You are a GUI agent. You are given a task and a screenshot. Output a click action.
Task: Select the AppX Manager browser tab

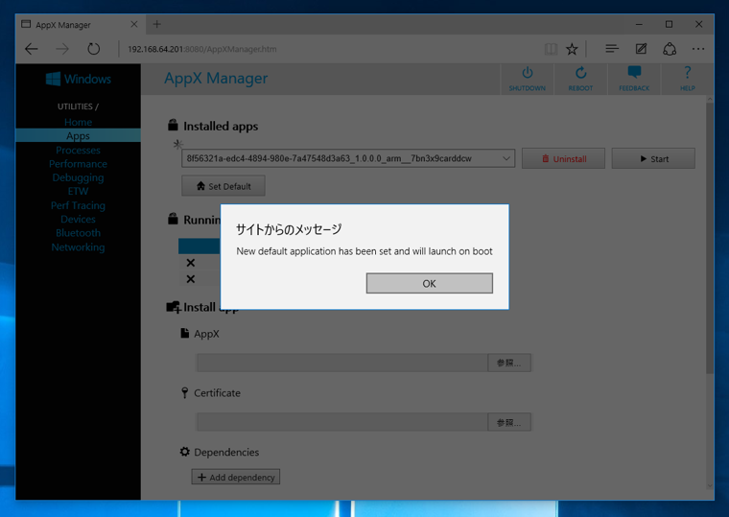(80, 25)
